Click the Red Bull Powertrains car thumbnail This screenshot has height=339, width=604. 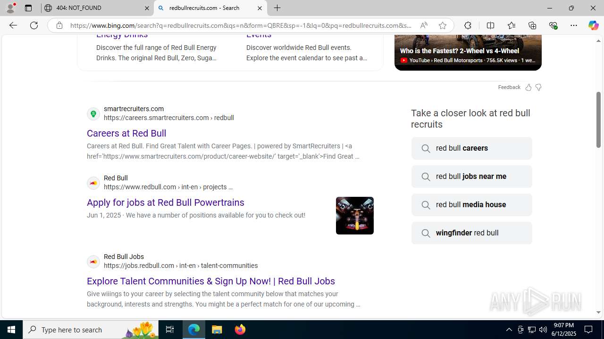[x=355, y=216]
